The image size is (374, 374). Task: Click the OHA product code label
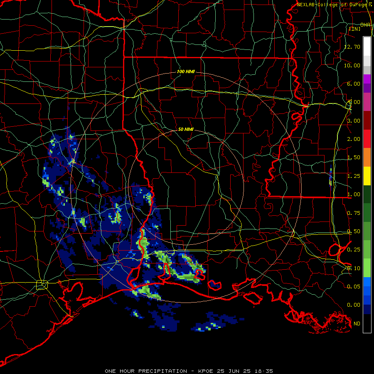(x=365, y=25)
